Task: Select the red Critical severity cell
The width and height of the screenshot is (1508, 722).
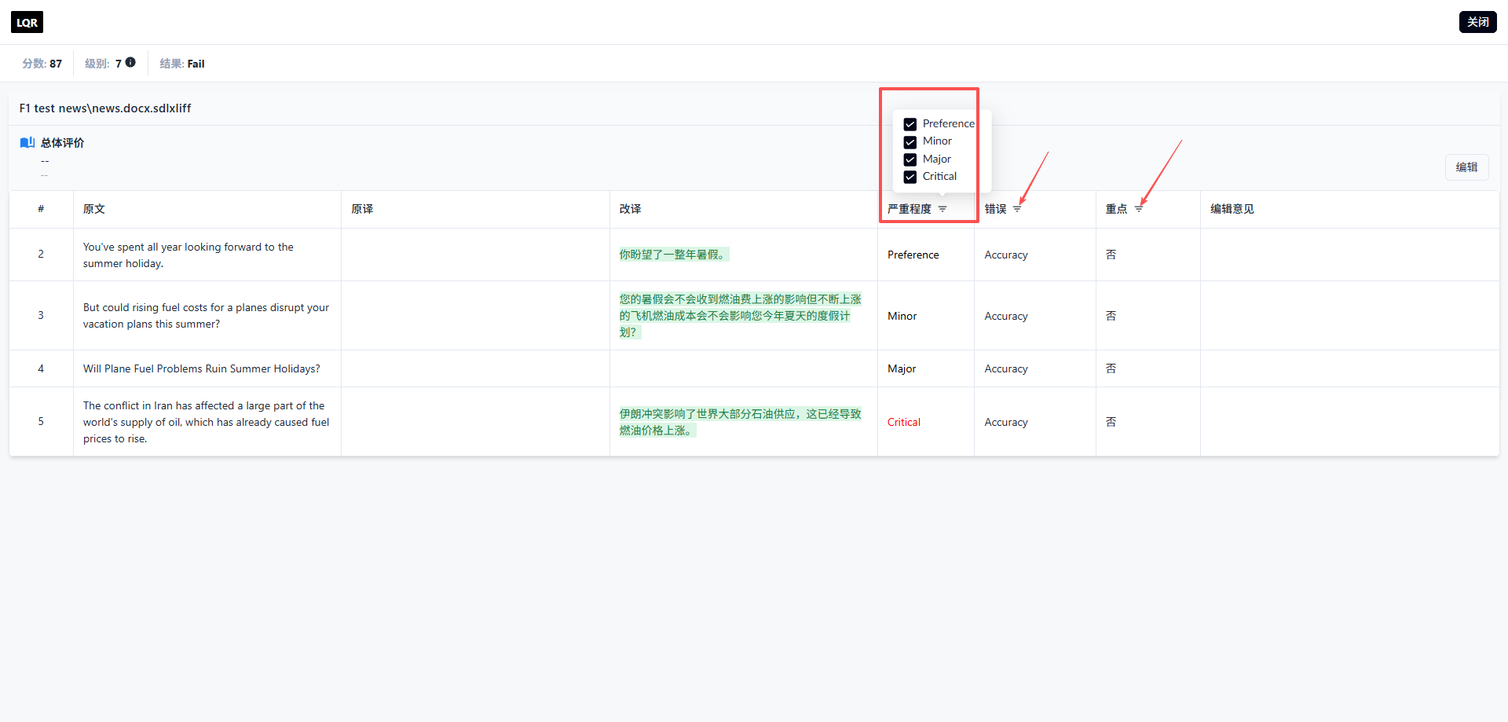Action: pyautogui.click(x=904, y=422)
